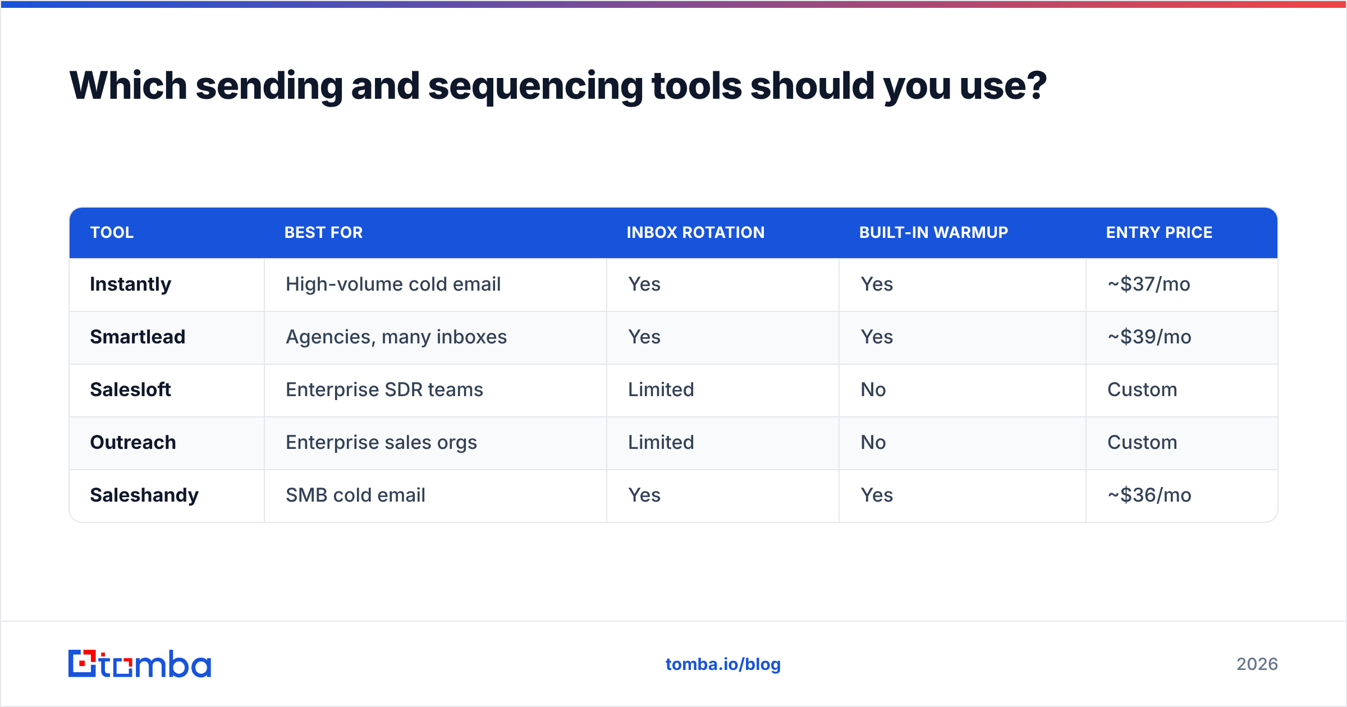Click the 'Enterprise SDR teams' cell
The height and width of the screenshot is (707, 1347).
(436, 390)
